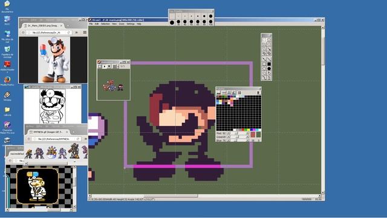The width and height of the screenshot is (387, 218).
Task: Open the yellow folder desktop icon
Action: coord(7,111)
